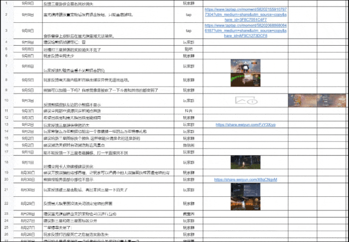Viewport: 349px width, 242px height.
Task: Select row number 14
Action: 6,131
